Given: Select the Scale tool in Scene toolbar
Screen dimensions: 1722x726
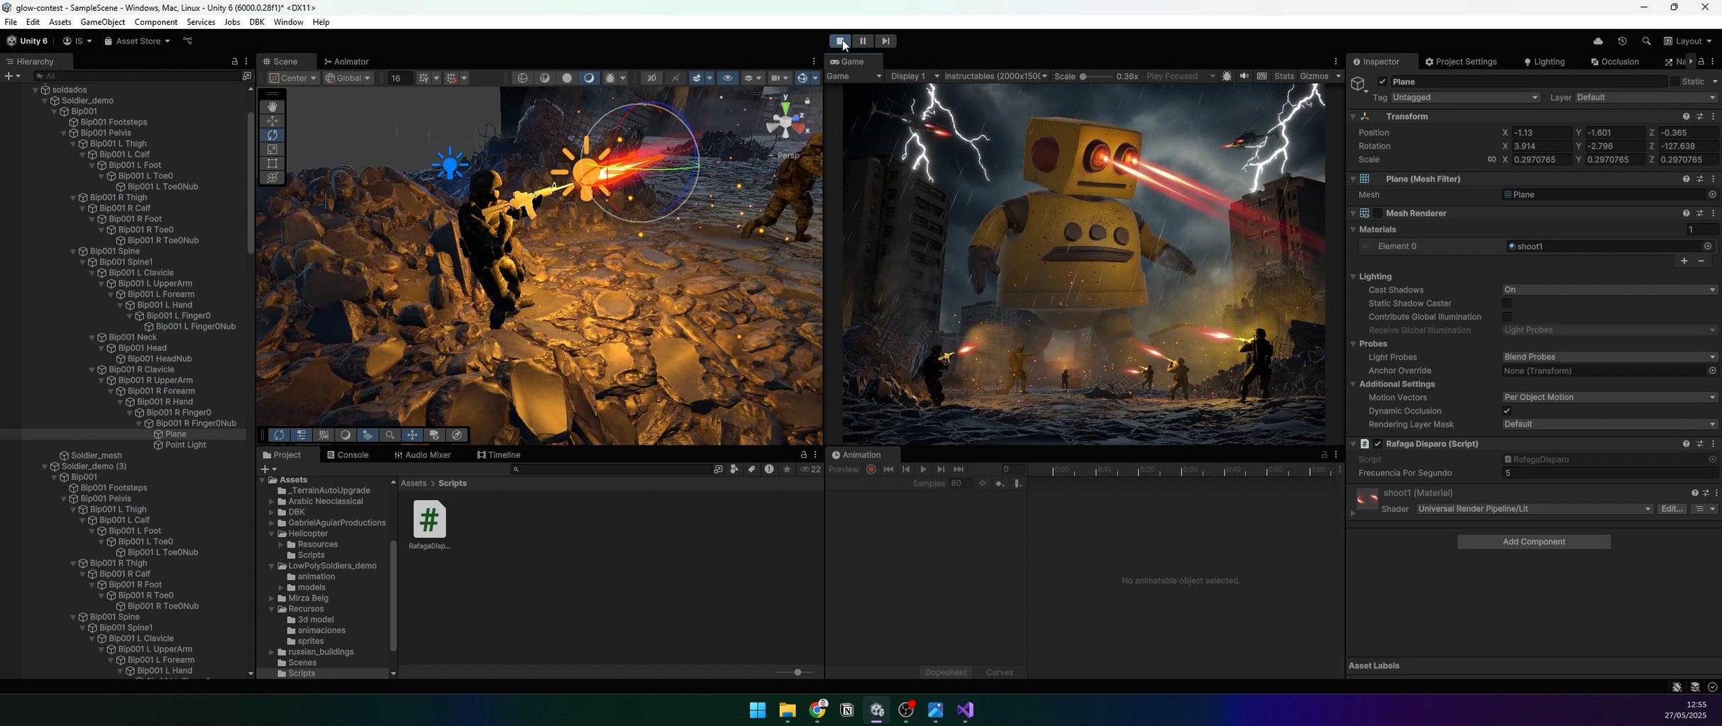Looking at the screenshot, I should pyautogui.click(x=272, y=149).
